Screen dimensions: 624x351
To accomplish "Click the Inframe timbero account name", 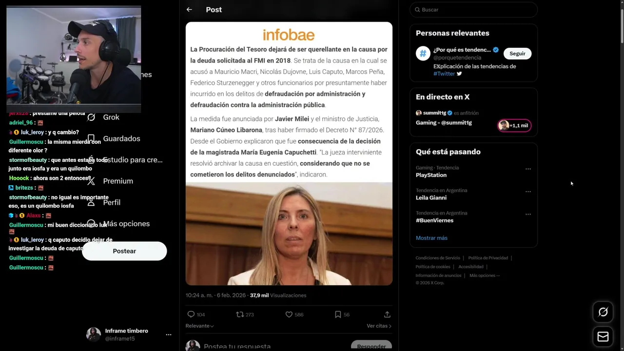I will point(127,331).
